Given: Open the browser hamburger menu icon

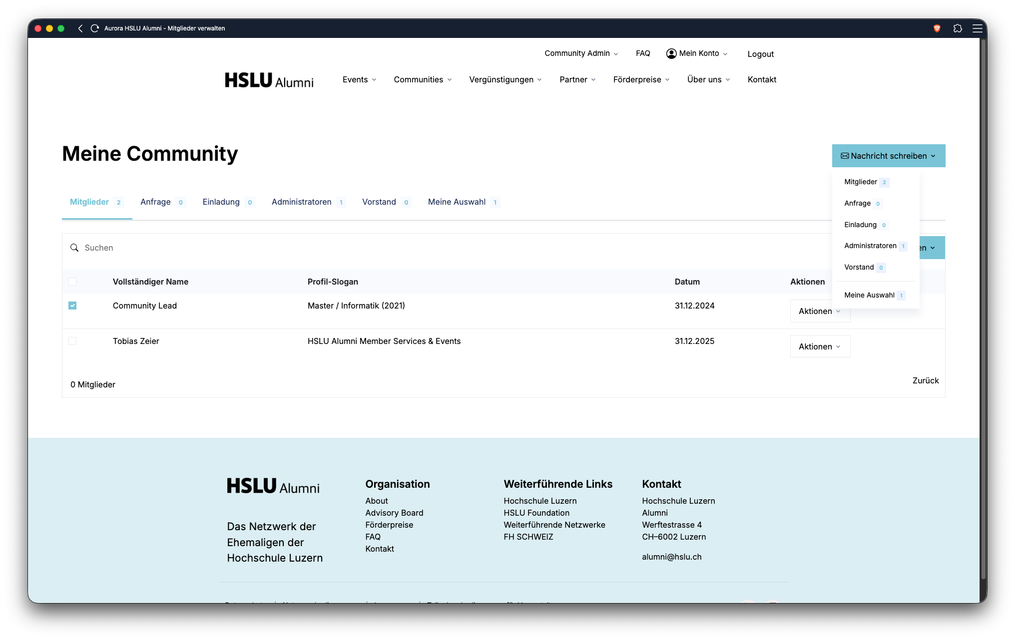Looking at the screenshot, I should point(978,28).
